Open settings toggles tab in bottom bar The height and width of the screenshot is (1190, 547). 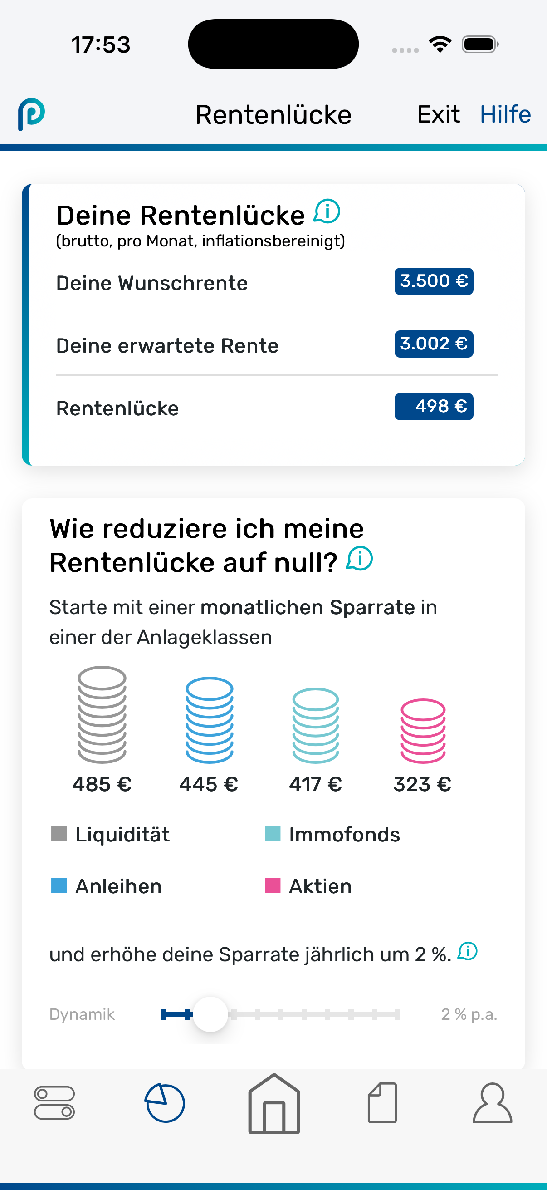click(54, 1103)
